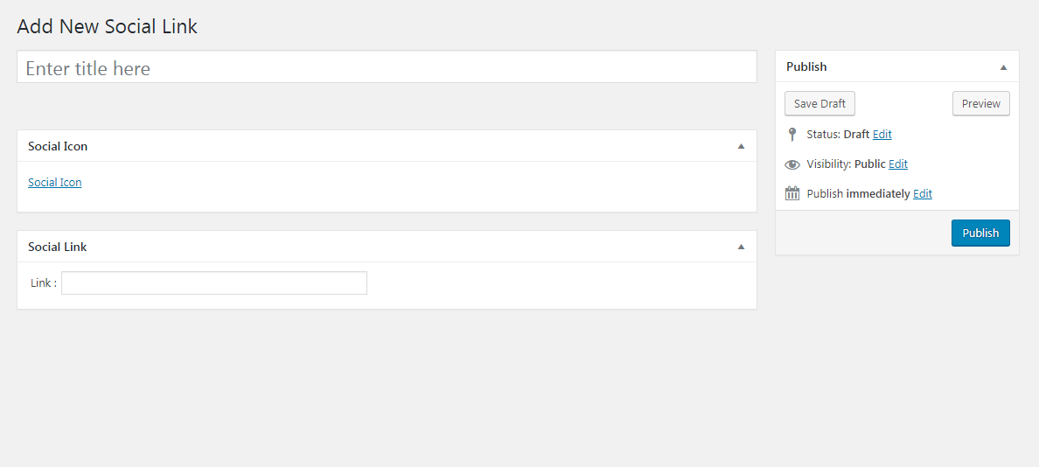
Task: Click the Link field label
Action: point(43,283)
